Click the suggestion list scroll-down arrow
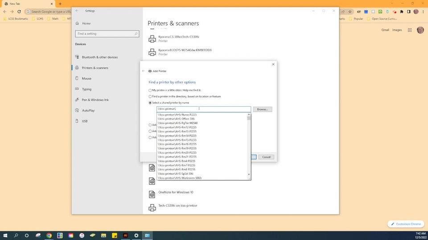The height and width of the screenshot is (240, 428). click(249, 174)
